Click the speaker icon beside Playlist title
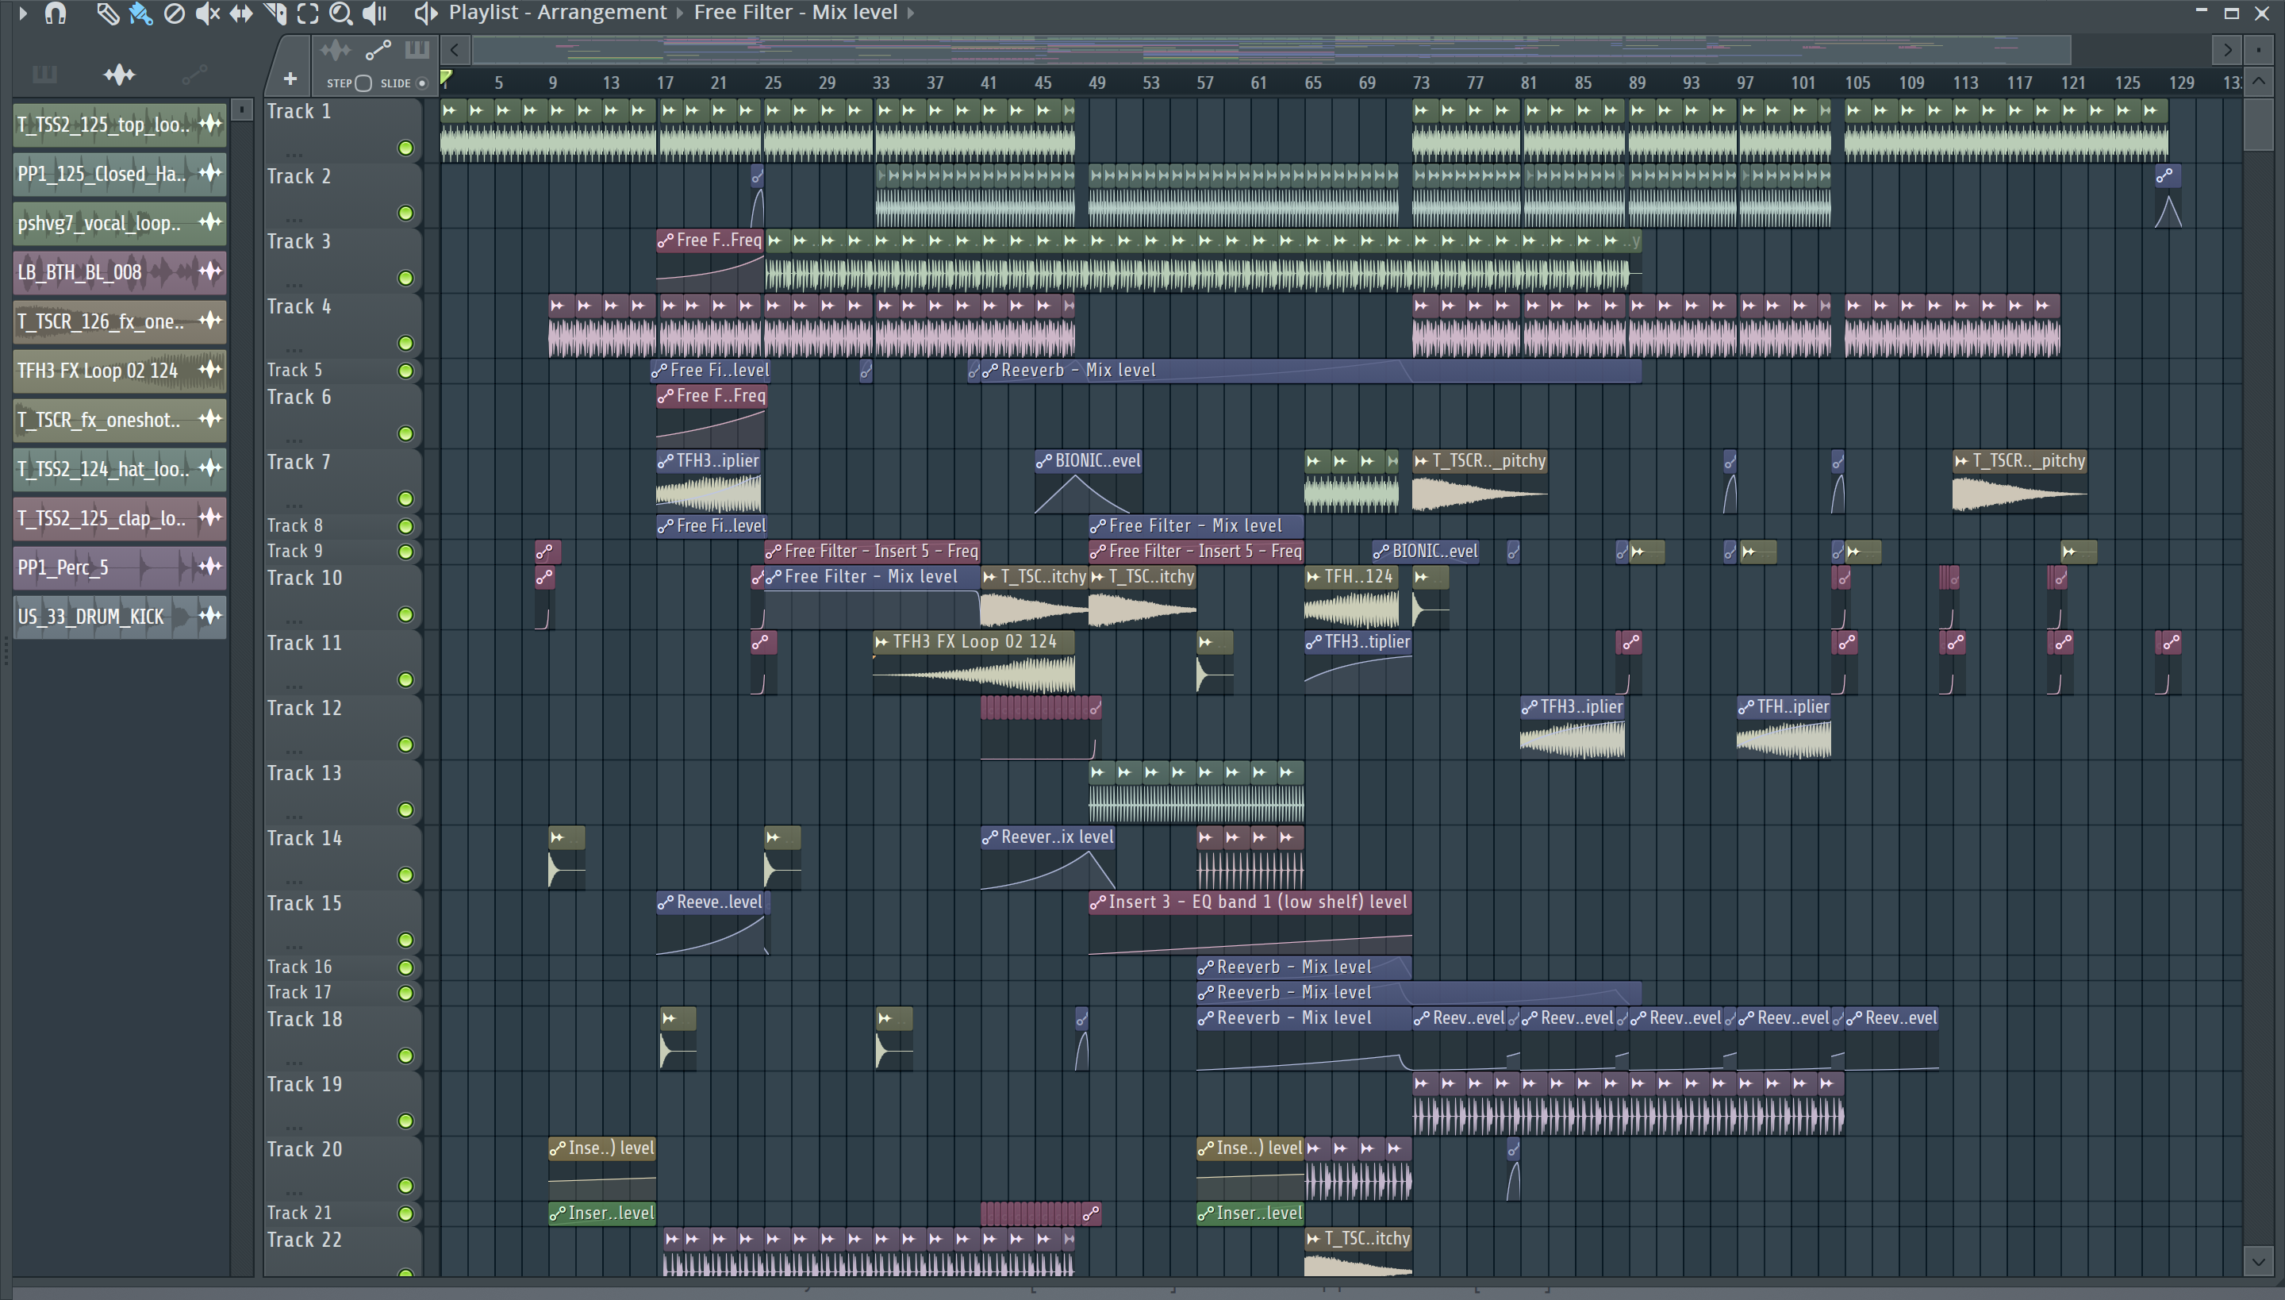The width and height of the screenshot is (2285, 1300). pyautogui.click(x=425, y=13)
